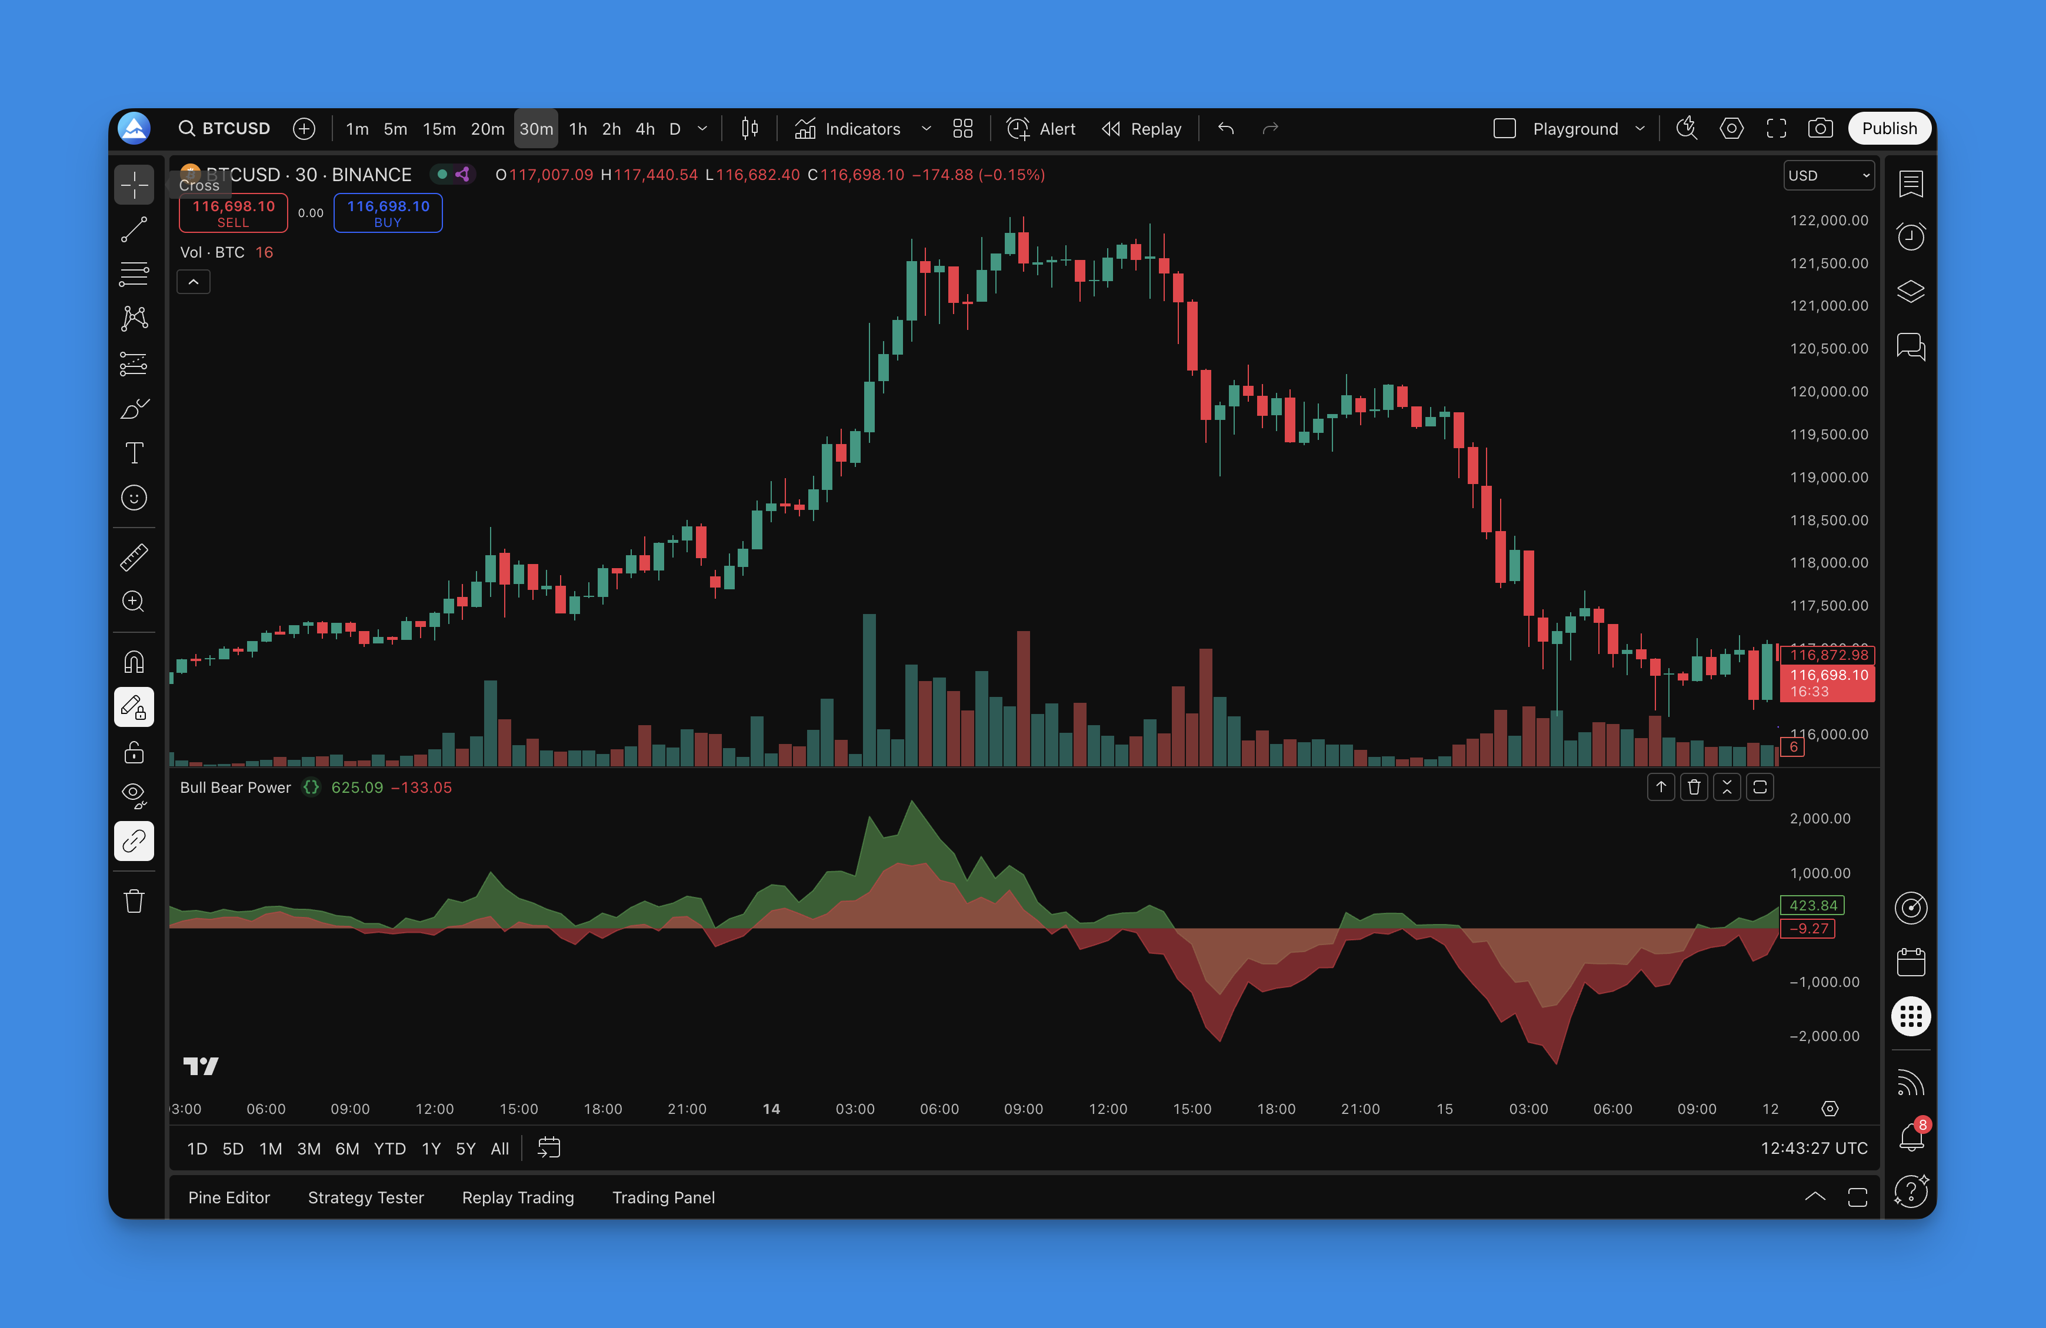The height and width of the screenshot is (1328, 2046).
Task: Select the D daily timeframe
Action: (676, 129)
